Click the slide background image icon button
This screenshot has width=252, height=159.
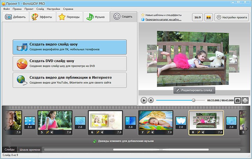click(209, 17)
